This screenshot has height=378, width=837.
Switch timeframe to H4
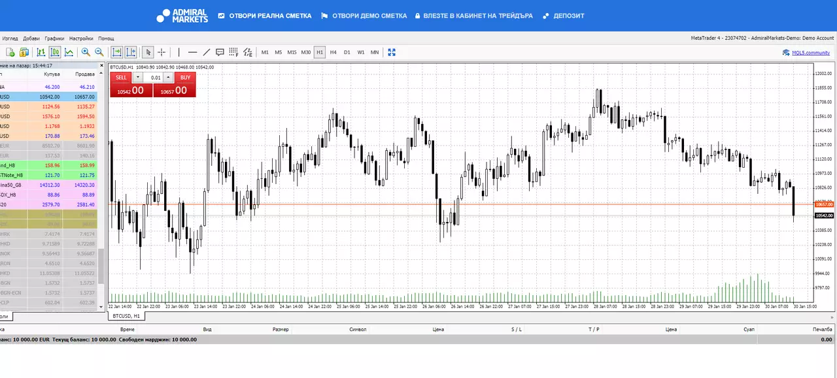pyautogui.click(x=333, y=52)
